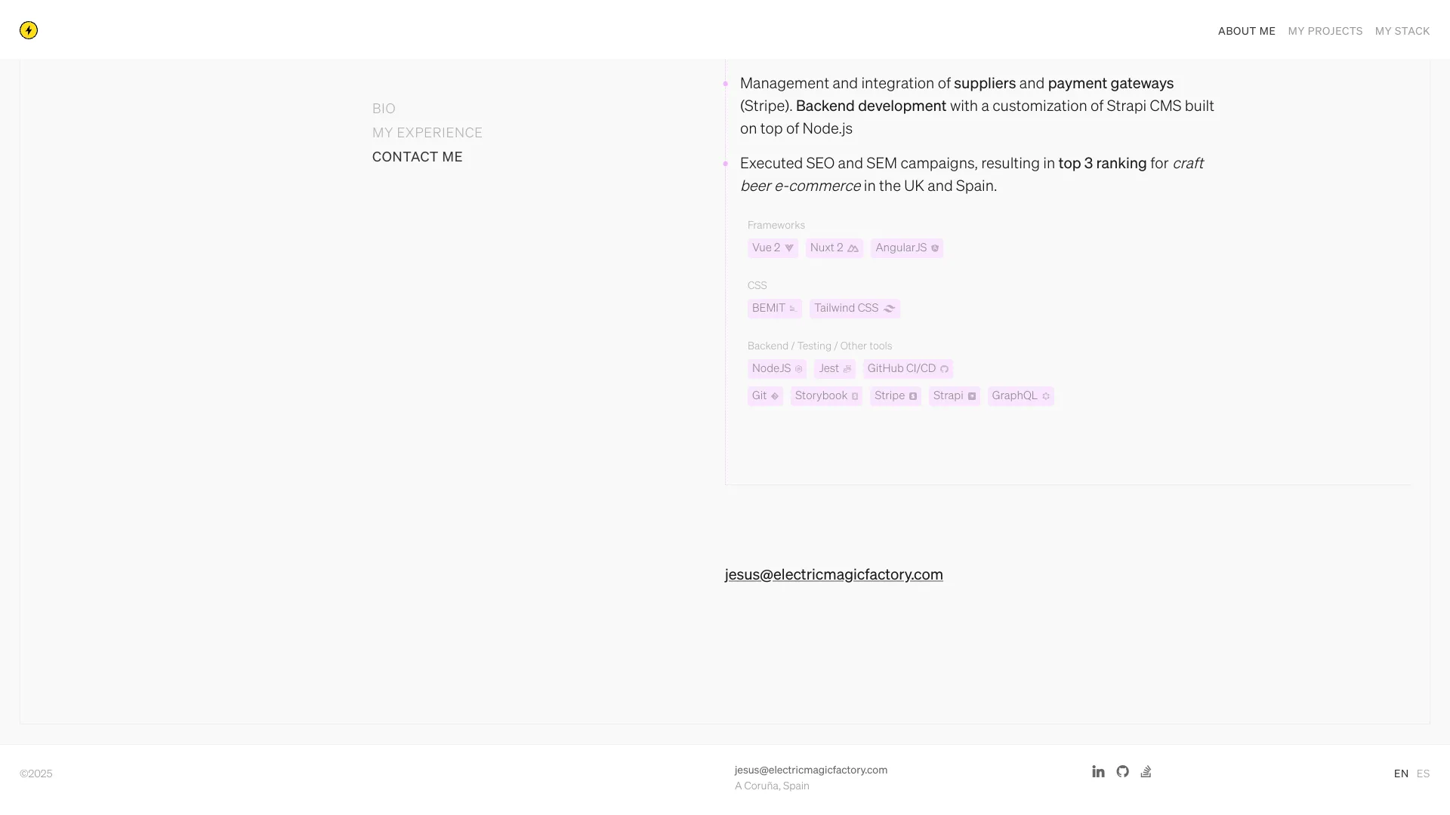Open GitHub profile icon
This screenshot has width=1450, height=815.
tap(1123, 771)
